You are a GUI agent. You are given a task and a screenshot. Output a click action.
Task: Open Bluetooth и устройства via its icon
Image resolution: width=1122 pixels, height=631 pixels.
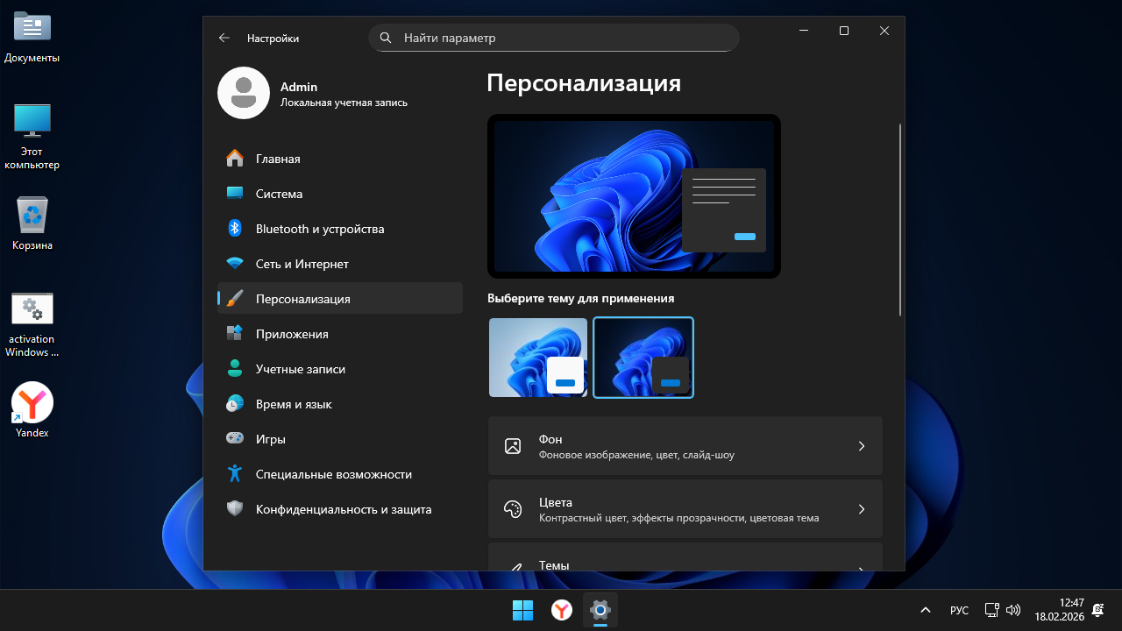[234, 229]
